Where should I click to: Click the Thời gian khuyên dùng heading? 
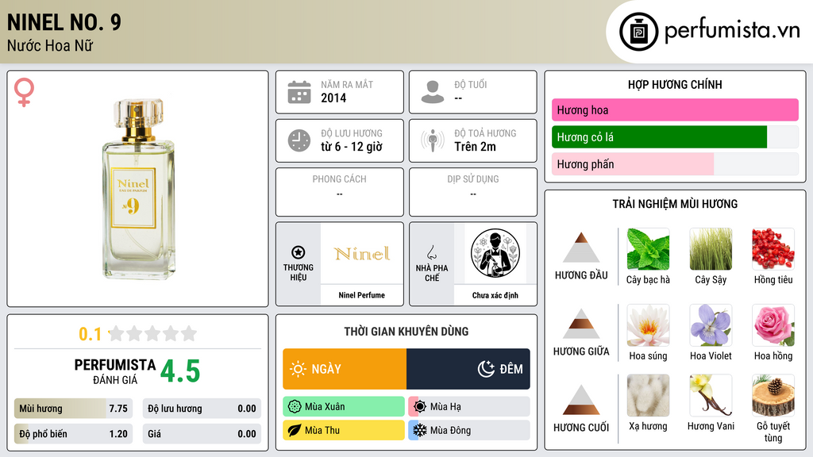click(x=406, y=331)
